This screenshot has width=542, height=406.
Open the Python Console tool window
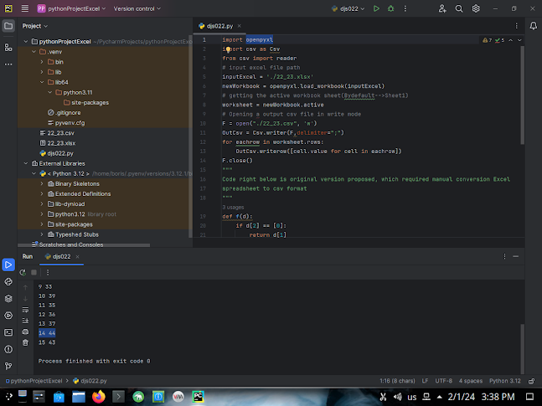tap(8, 281)
